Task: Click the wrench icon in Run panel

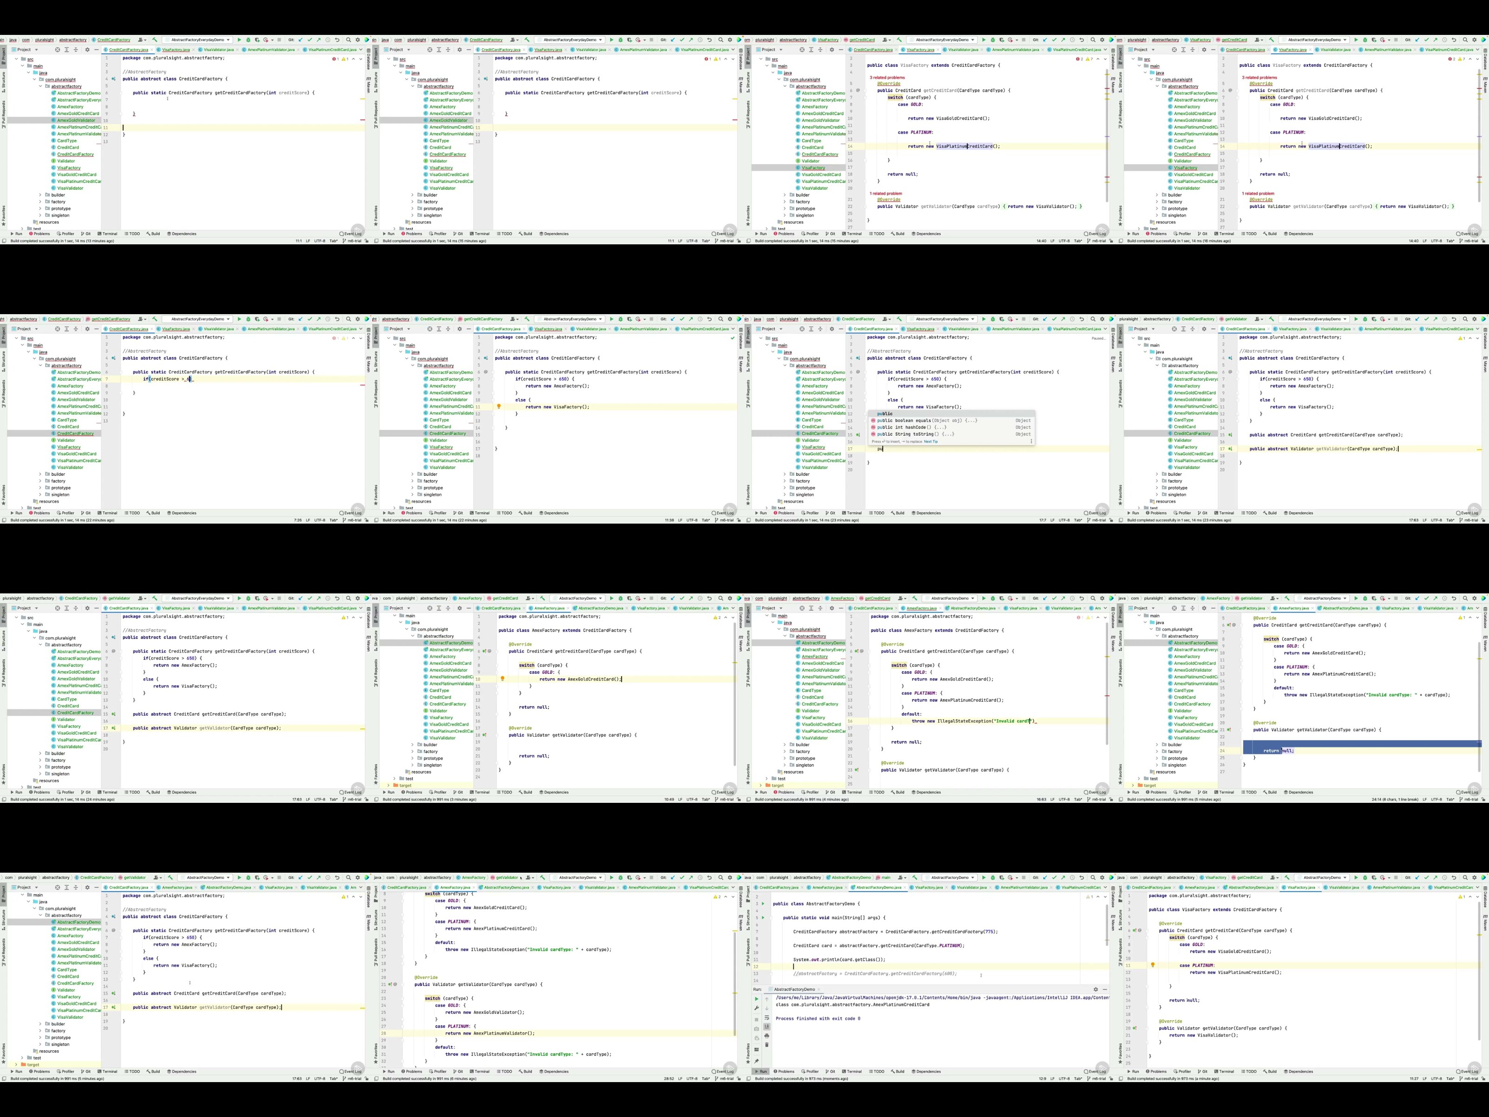Action: click(x=757, y=1008)
